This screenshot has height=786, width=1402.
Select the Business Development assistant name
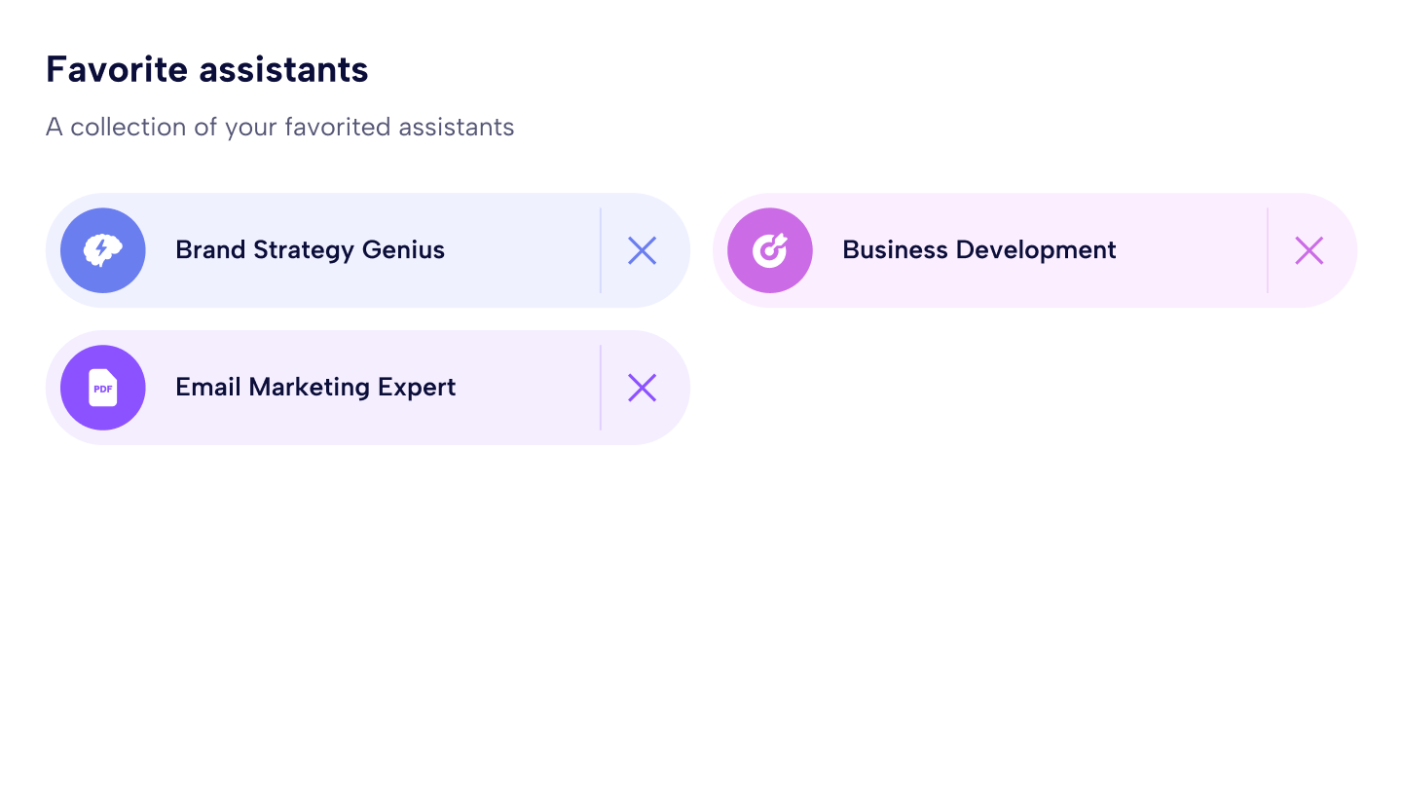pos(978,250)
